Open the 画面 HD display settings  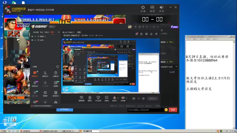coord(152,9)
